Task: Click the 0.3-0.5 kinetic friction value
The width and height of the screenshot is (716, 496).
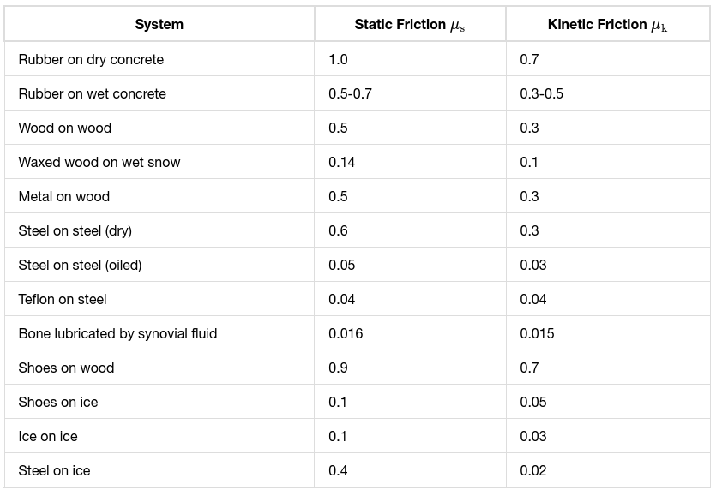Action: [x=541, y=93]
